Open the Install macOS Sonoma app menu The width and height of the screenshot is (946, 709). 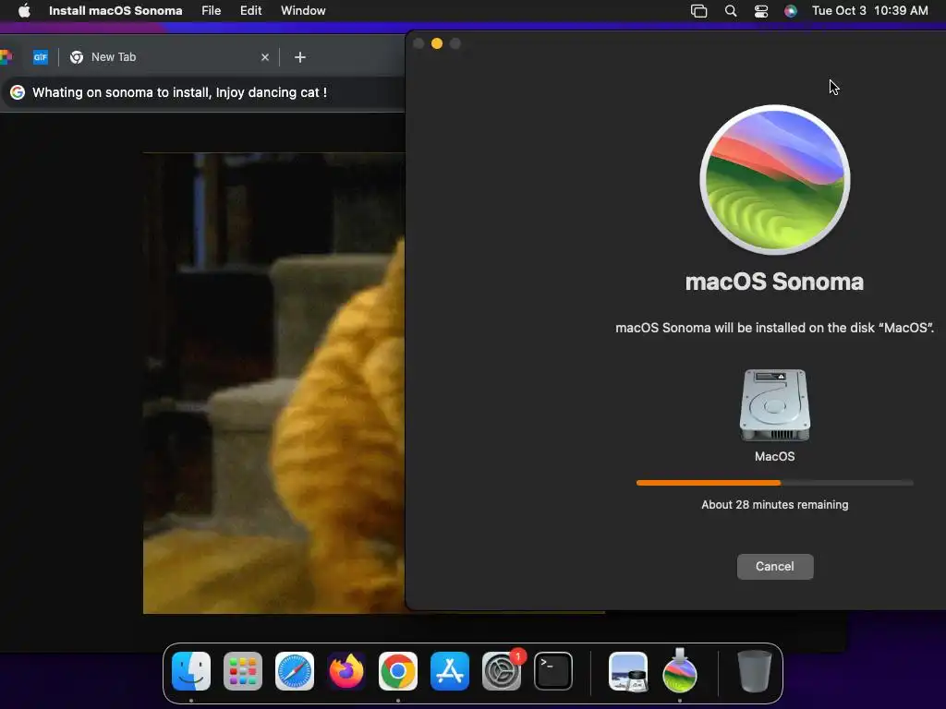tap(115, 10)
